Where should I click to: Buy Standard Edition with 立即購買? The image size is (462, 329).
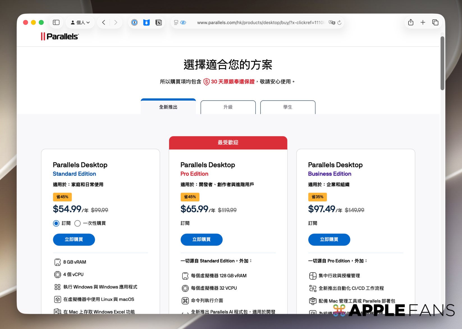[74, 240]
